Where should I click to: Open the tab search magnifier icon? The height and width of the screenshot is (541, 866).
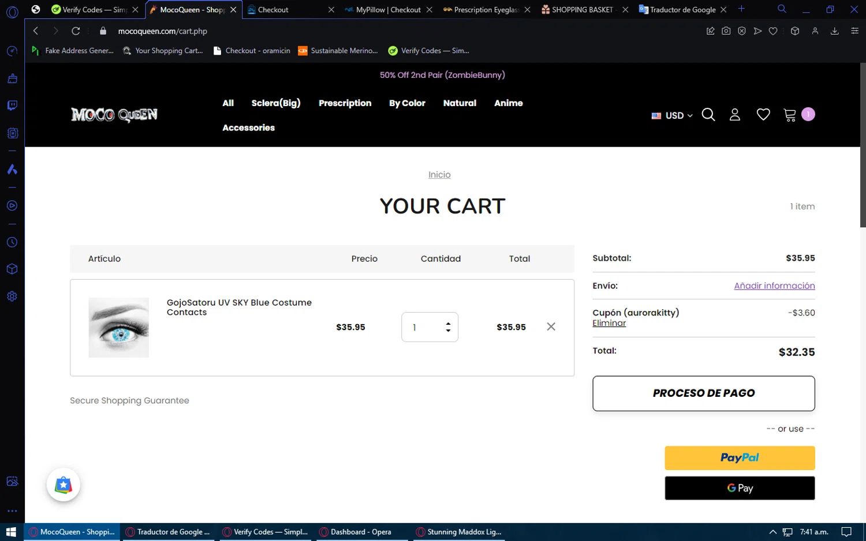click(x=782, y=9)
